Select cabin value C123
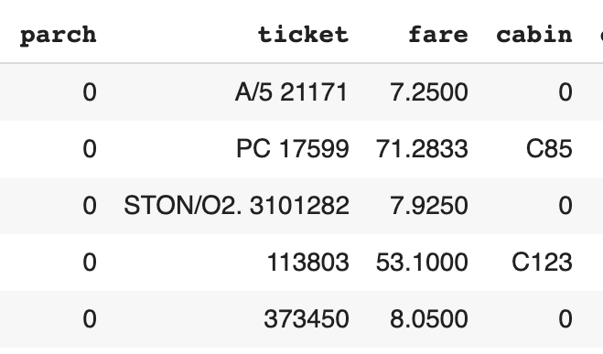 (x=543, y=263)
